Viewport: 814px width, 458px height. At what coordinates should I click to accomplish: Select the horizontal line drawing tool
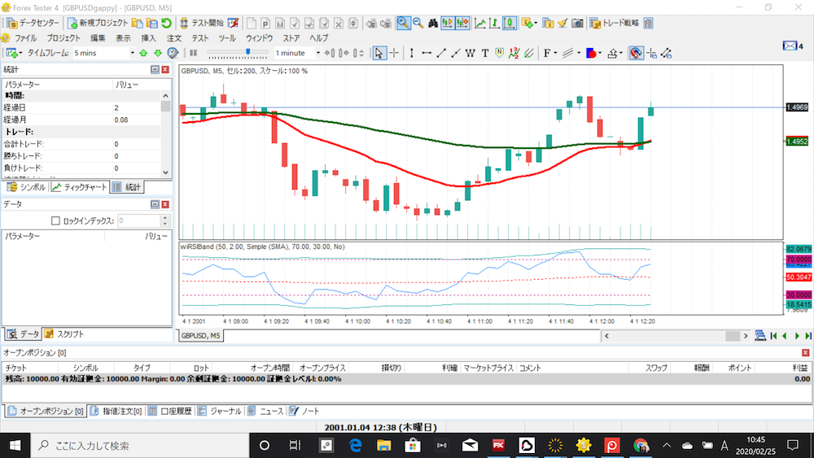click(x=427, y=53)
